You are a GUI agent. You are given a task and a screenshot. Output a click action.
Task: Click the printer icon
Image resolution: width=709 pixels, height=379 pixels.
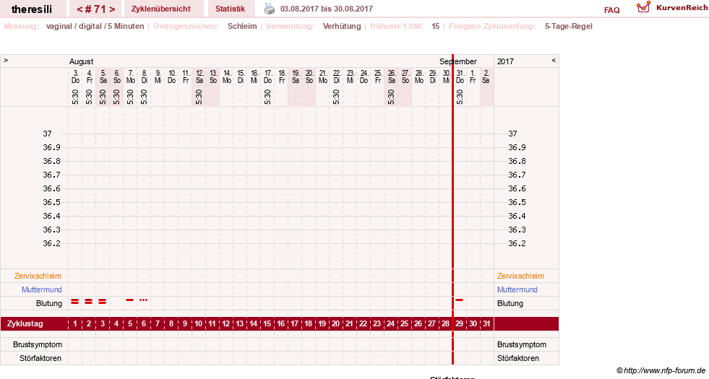click(270, 9)
